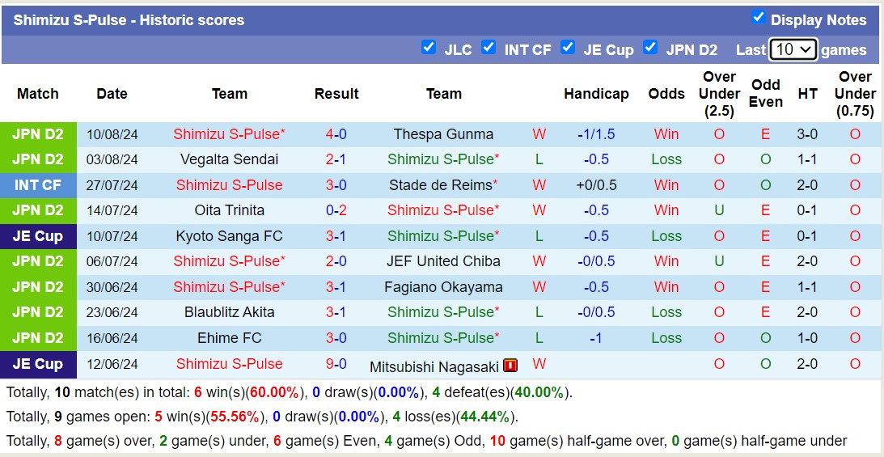Select the Blaublitz Akita team link
Viewport: 884px width, 457px height.
click(x=230, y=312)
